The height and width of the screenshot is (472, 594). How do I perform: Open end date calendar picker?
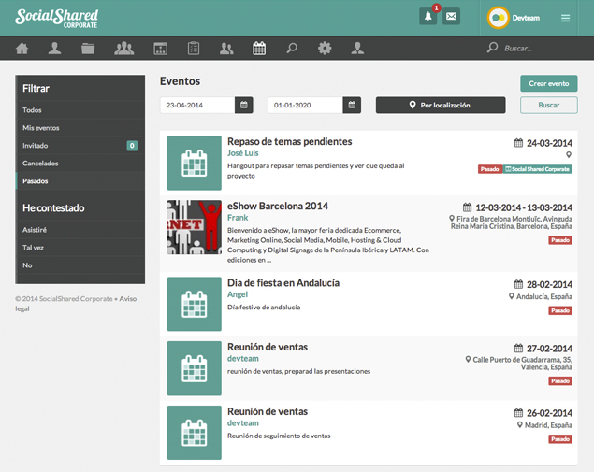[x=352, y=105]
